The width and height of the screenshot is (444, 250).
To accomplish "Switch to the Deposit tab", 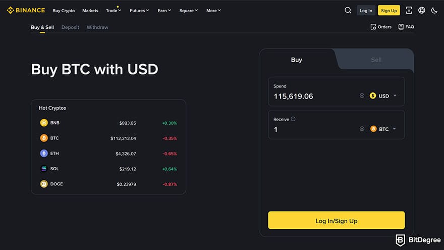I will (x=70, y=27).
